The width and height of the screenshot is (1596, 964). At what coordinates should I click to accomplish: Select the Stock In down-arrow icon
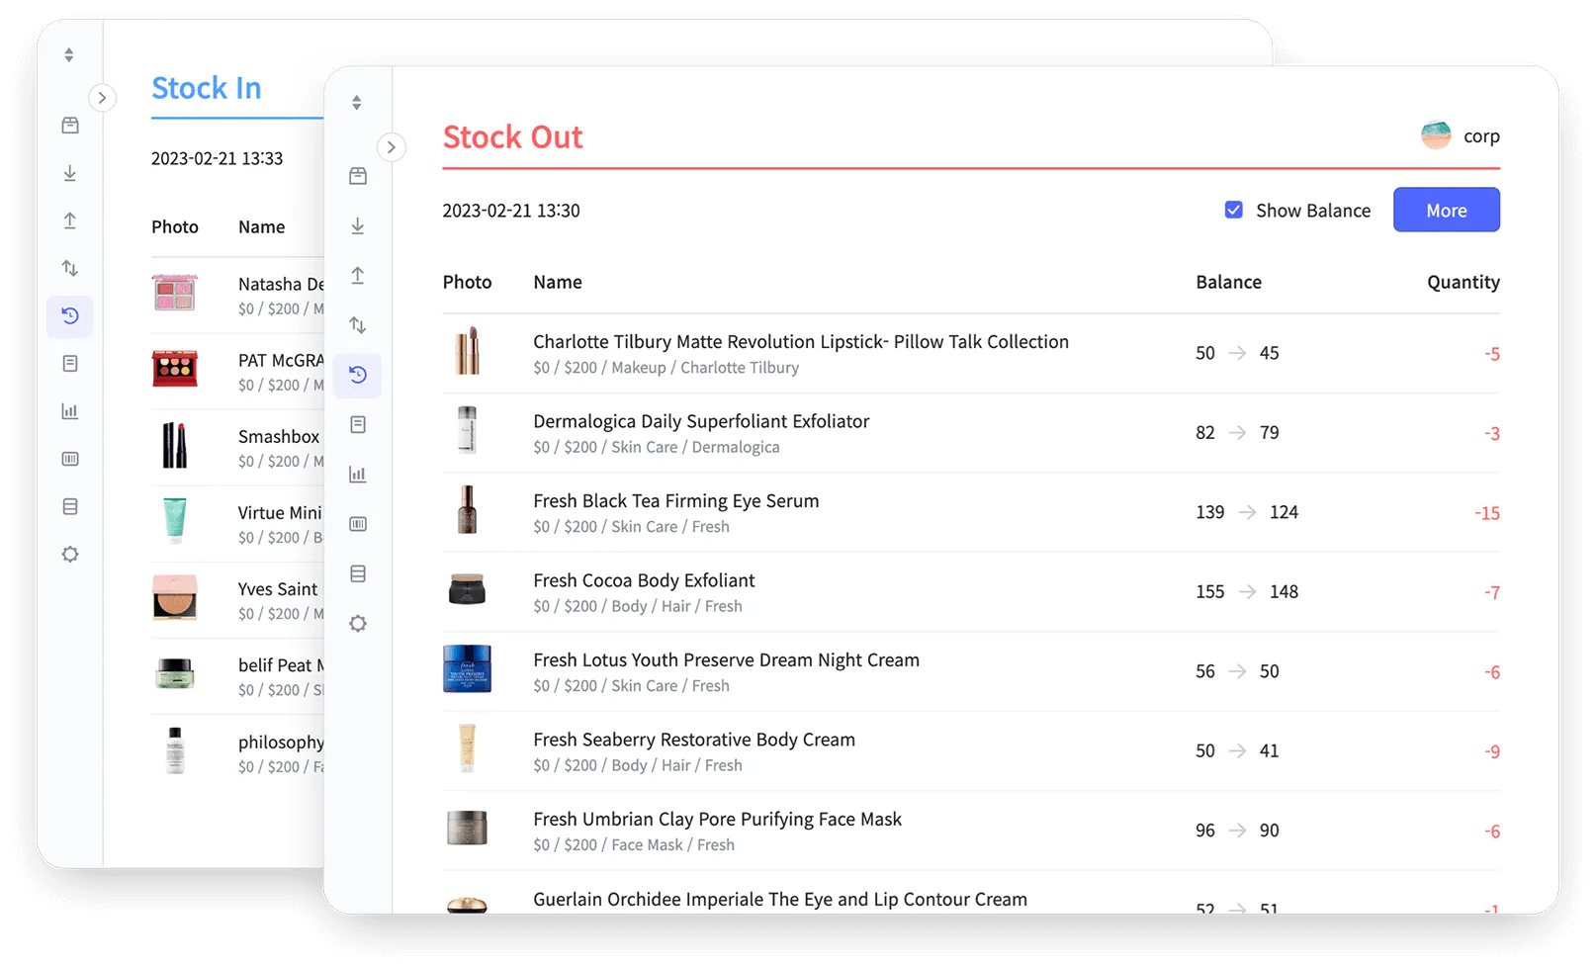point(358,225)
